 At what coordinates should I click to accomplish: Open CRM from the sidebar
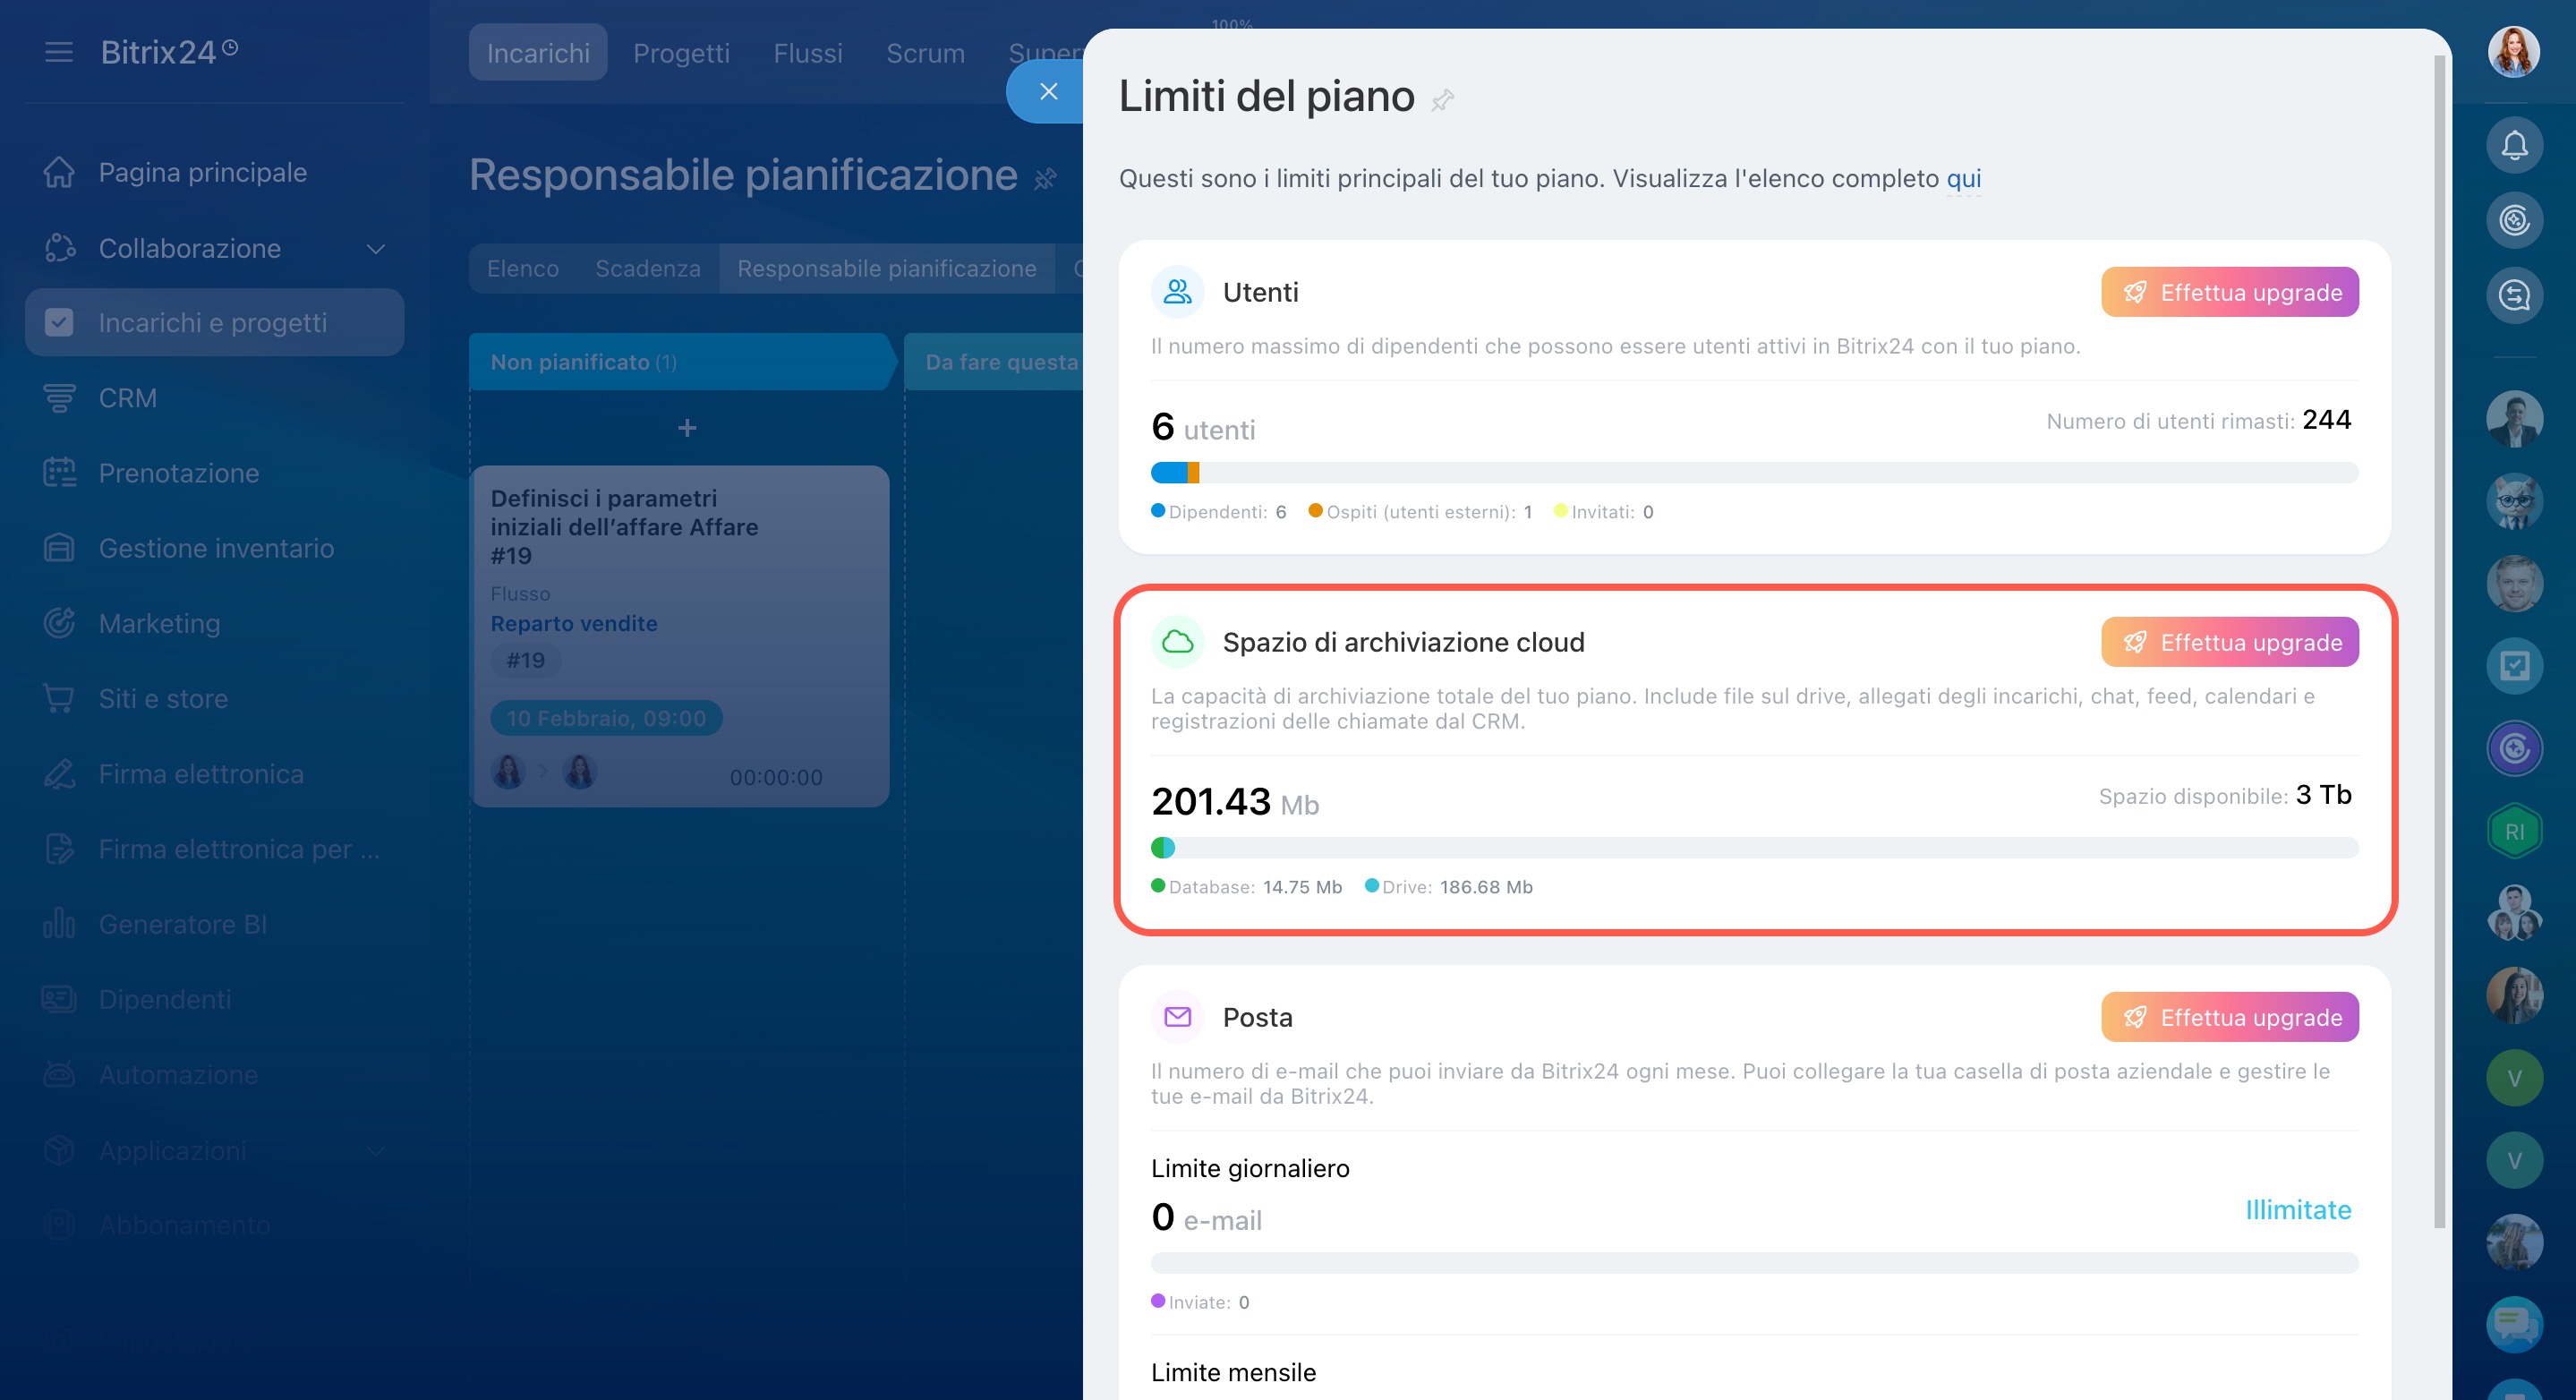pos(127,398)
